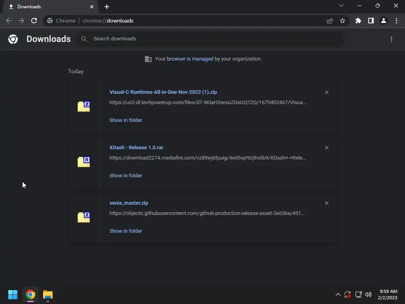Select the Chrome logo beside Downloads heading

click(x=13, y=39)
